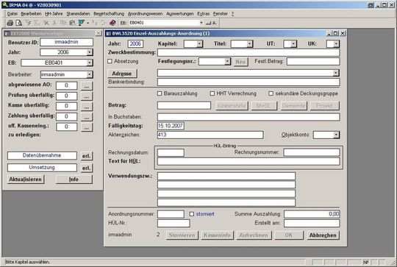This screenshot has height=267, width=397.
Task: Click the icon left of the main window minimize button
Action: click(x=371, y=5)
